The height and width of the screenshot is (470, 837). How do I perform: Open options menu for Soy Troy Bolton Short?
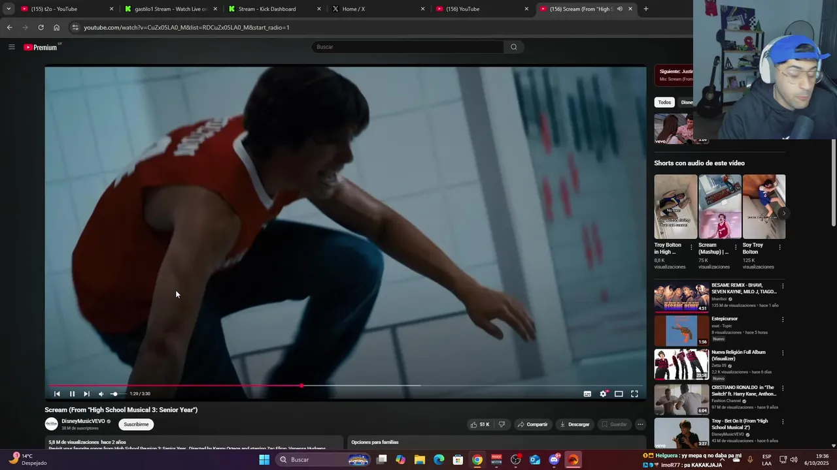click(779, 247)
